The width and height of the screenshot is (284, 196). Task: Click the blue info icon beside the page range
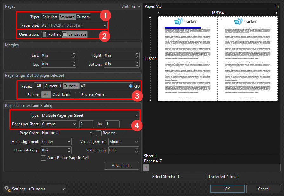pyautogui.click(x=130, y=86)
